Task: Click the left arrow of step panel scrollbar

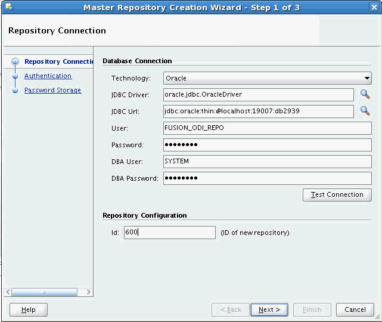Action: tap(8, 292)
